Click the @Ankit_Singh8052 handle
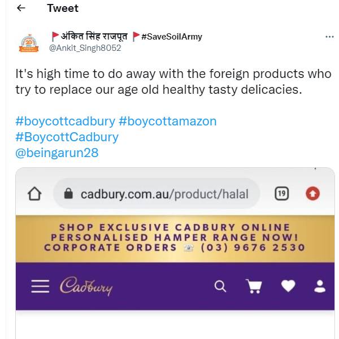The width and height of the screenshot is (339, 339). pyautogui.click(x=85, y=48)
